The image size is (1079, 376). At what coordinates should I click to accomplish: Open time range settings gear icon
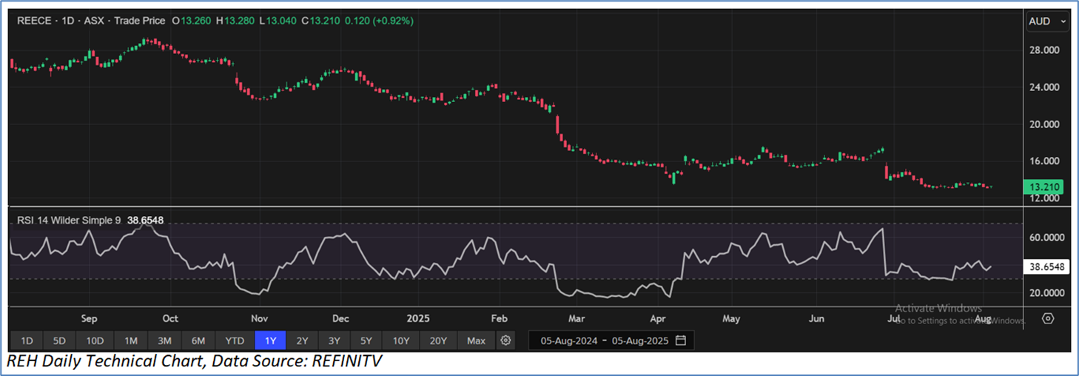coord(505,340)
